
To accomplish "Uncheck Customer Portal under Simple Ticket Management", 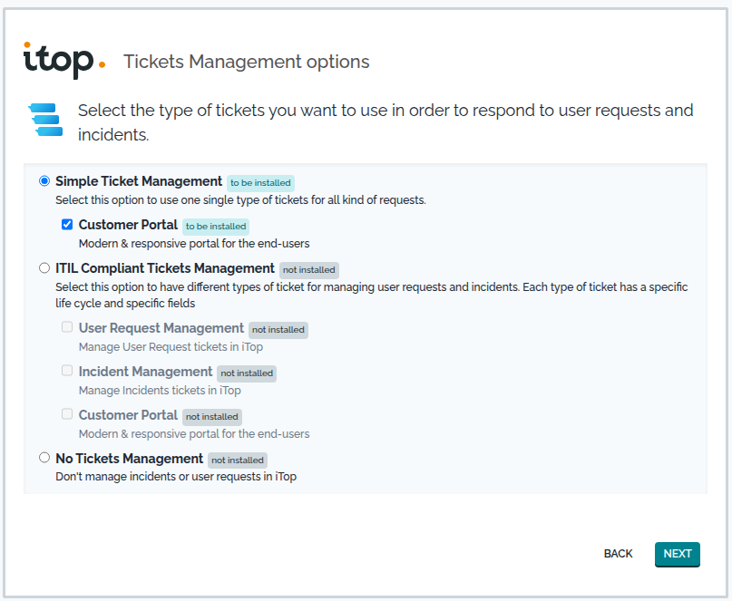I will [x=67, y=225].
